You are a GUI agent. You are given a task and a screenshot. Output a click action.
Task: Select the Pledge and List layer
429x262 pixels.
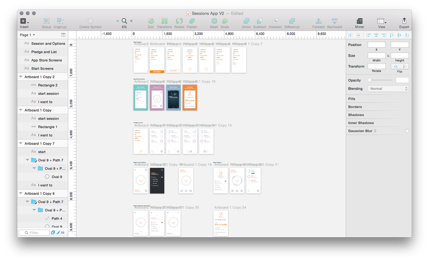[x=43, y=52]
